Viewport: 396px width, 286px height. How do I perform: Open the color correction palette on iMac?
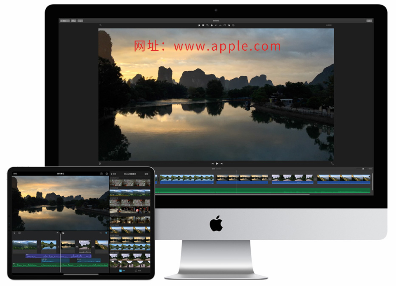point(203,25)
